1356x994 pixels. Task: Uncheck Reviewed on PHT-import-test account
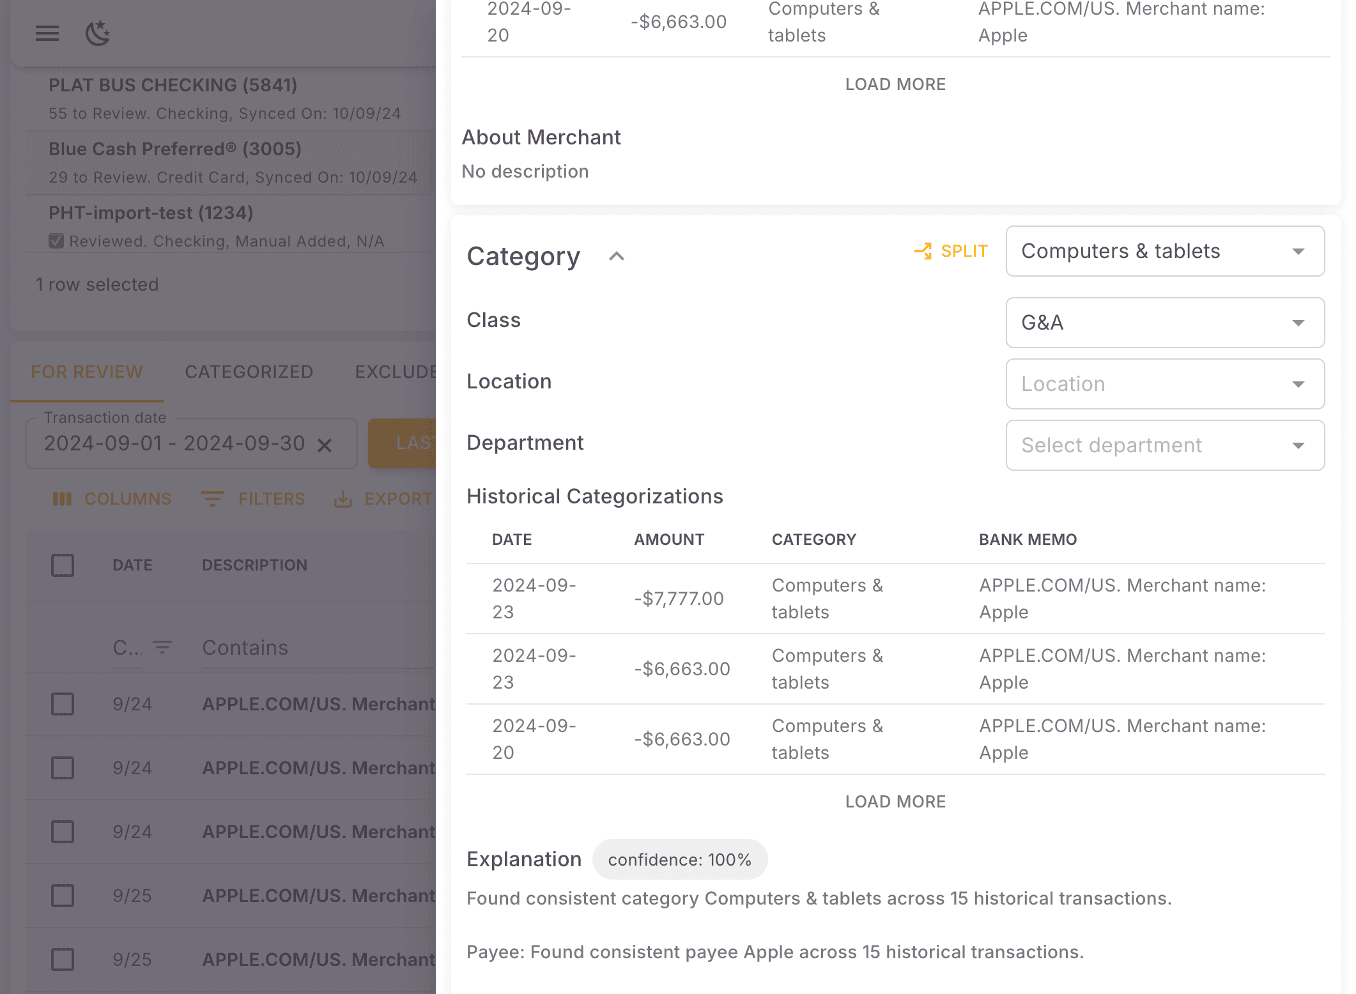pyautogui.click(x=56, y=240)
